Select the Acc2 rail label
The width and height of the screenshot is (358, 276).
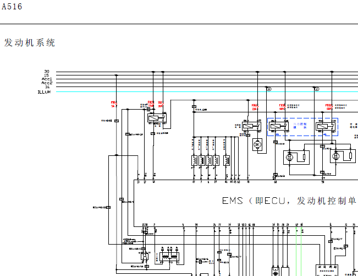(x=47, y=83)
